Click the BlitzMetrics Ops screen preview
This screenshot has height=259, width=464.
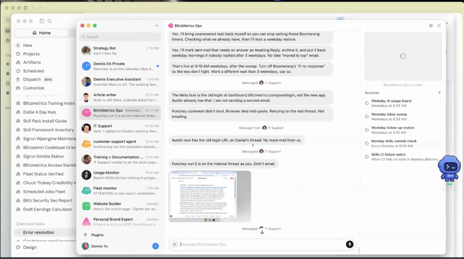click(x=403, y=56)
